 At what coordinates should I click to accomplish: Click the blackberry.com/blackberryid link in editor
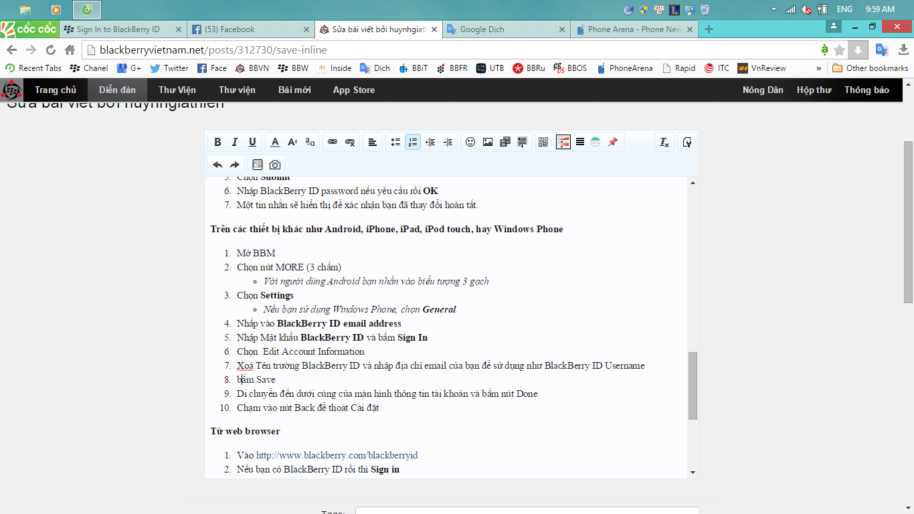[337, 455]
